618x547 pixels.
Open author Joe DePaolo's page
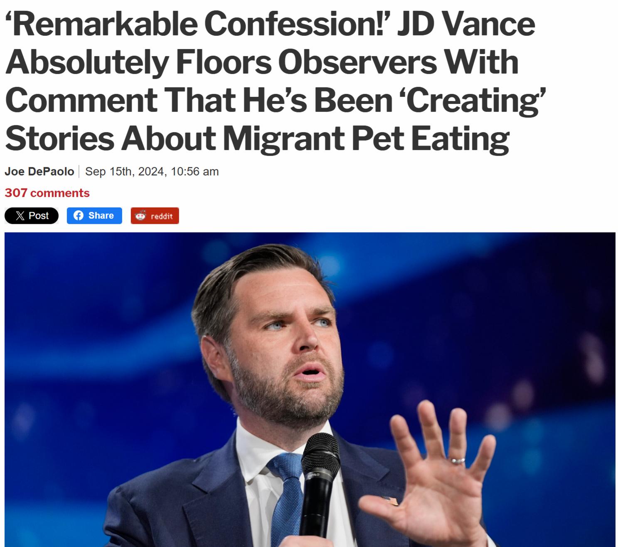tap(39, 171)
